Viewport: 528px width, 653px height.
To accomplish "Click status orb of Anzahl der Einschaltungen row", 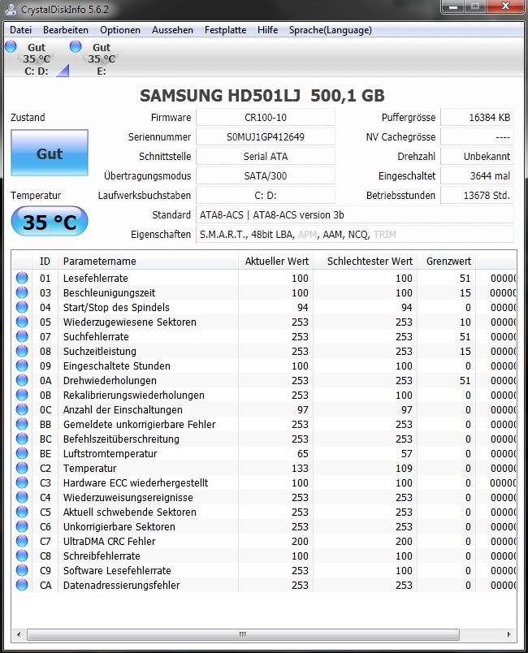I will [x=22, y=409].
